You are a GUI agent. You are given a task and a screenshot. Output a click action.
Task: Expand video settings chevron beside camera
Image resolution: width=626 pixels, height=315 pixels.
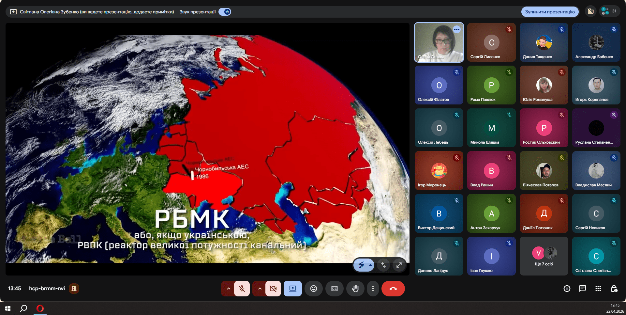coord(260,289)
